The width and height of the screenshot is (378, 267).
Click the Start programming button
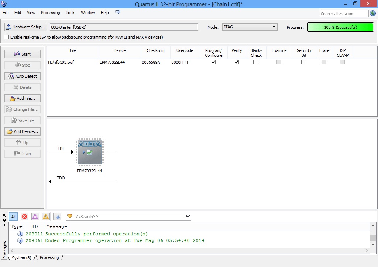pos(23,54)
